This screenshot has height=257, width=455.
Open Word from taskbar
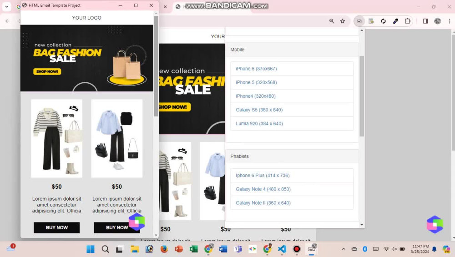223,249
